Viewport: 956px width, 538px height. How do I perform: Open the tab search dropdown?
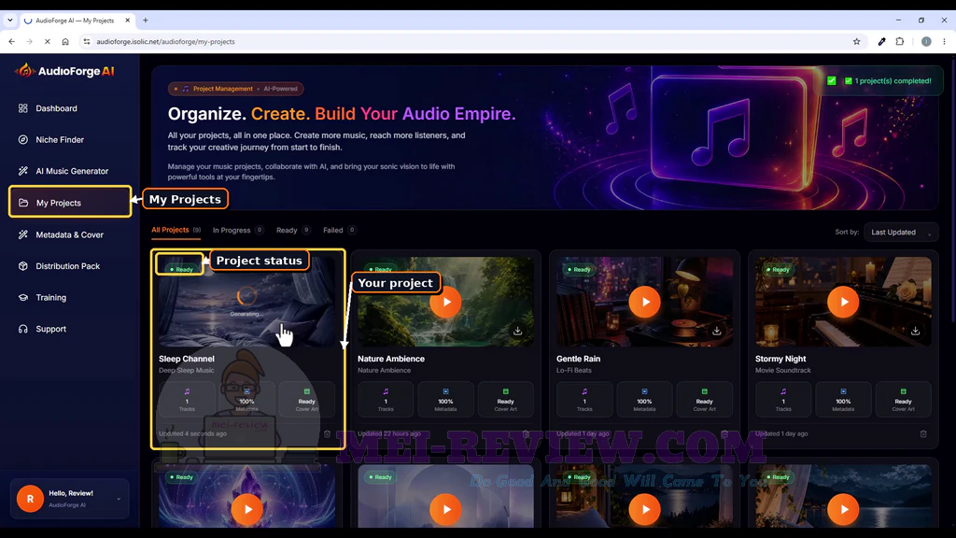(9, 21)
